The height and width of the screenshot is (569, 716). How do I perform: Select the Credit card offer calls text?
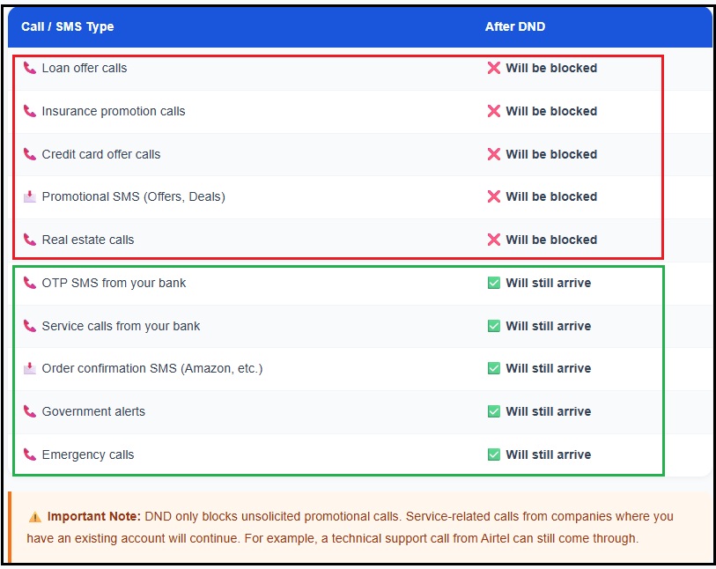[x=101, y=154]
